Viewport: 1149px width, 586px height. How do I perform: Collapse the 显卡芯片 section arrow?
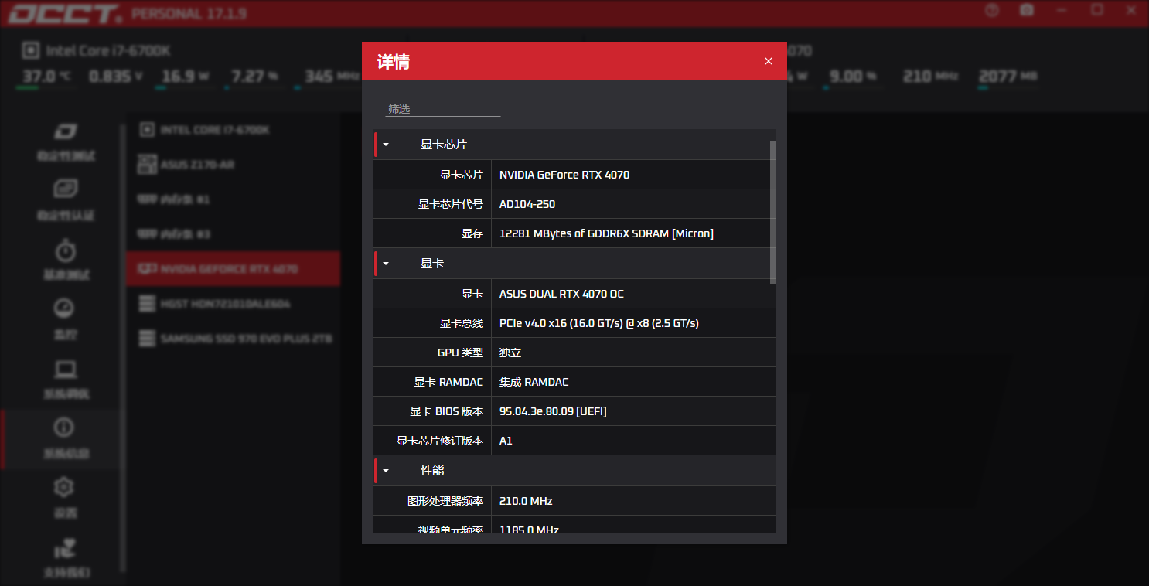click(386, 145)
